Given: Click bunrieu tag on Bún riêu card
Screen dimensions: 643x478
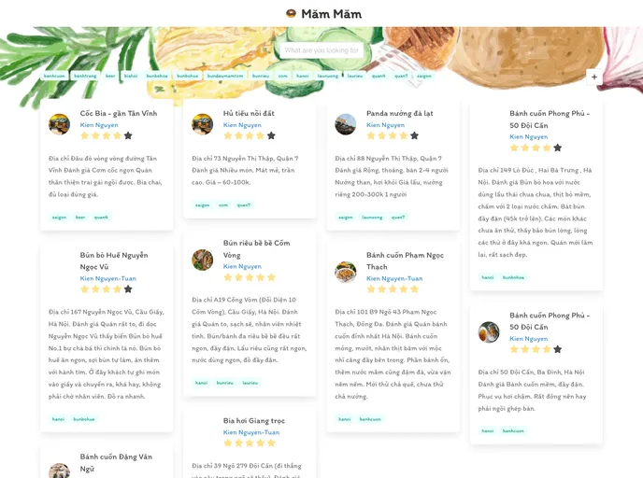Looking at the screenshot, I should point(225,383).
